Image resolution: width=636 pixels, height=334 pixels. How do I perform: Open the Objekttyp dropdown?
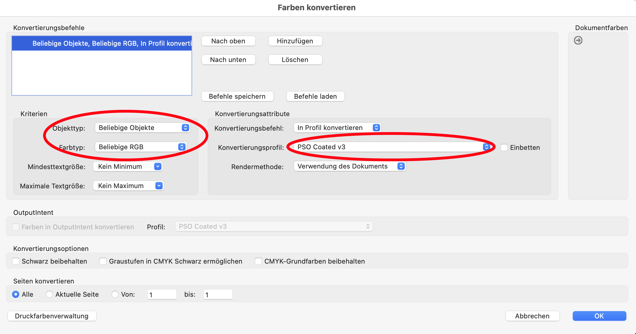tap(142, 128)
